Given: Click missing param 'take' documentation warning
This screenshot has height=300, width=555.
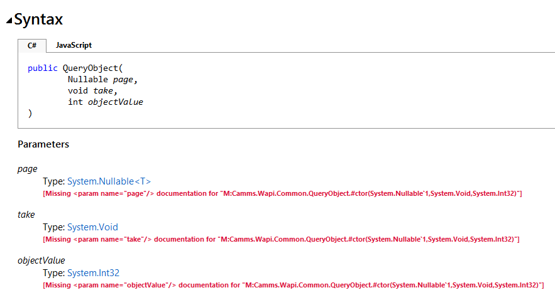Looking at the screenshot, I should point(281,239).
